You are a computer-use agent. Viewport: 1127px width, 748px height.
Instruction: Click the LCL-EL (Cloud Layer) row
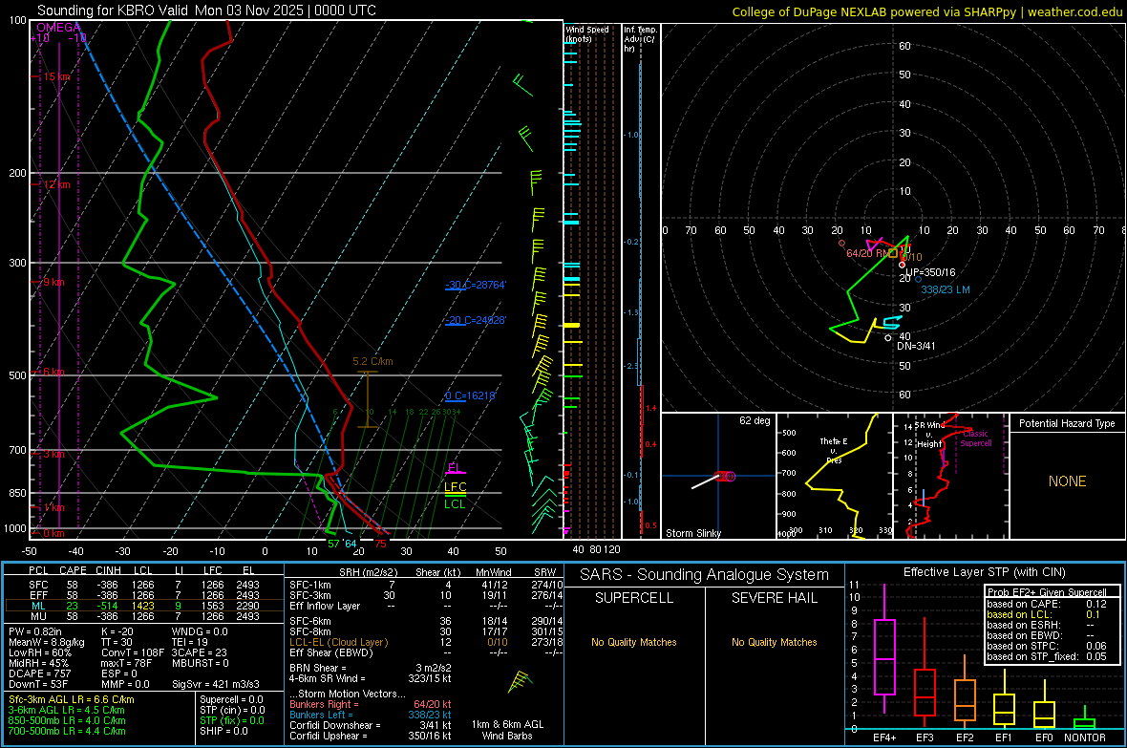point(426,642)
